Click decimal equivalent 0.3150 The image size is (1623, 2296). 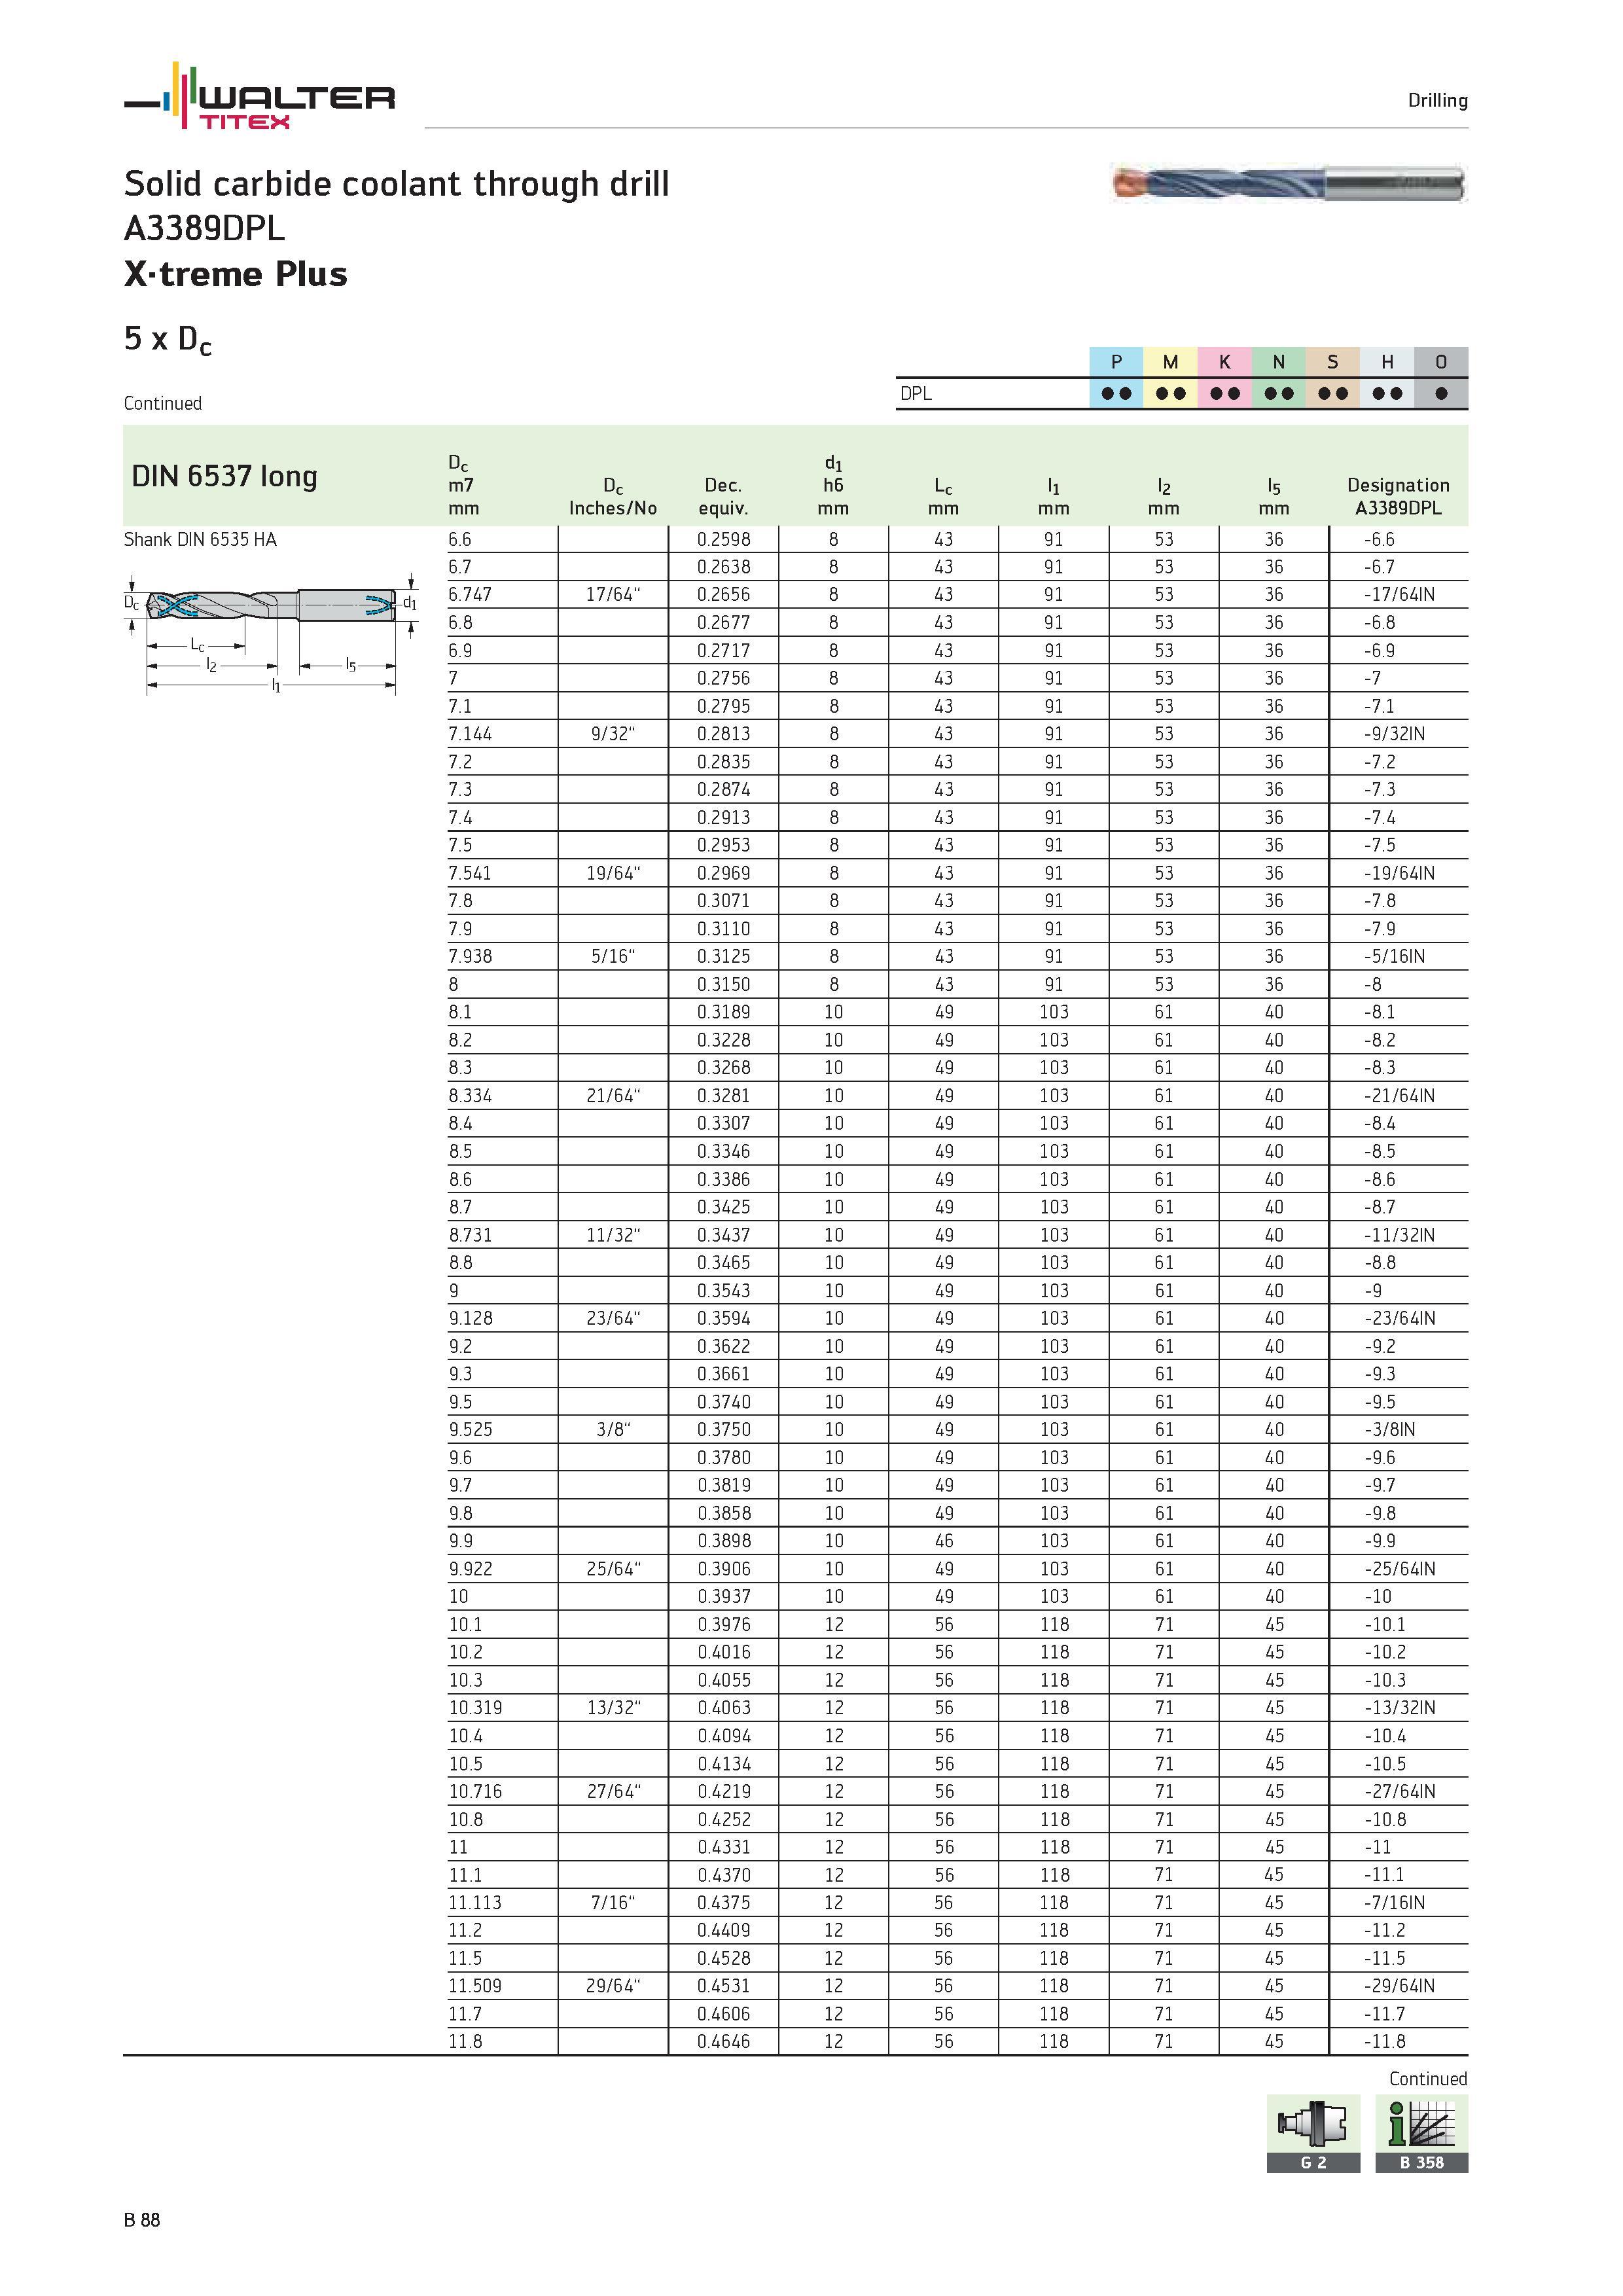pyautogui.click(x=724, y=985)
